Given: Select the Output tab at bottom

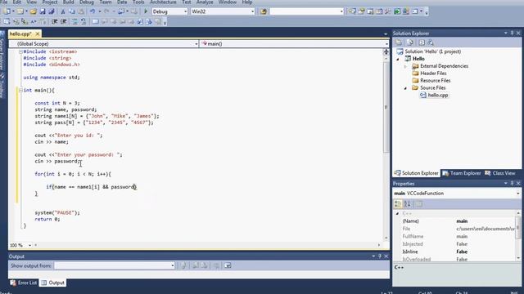Looking at the screenshot, I should point(52,283).
